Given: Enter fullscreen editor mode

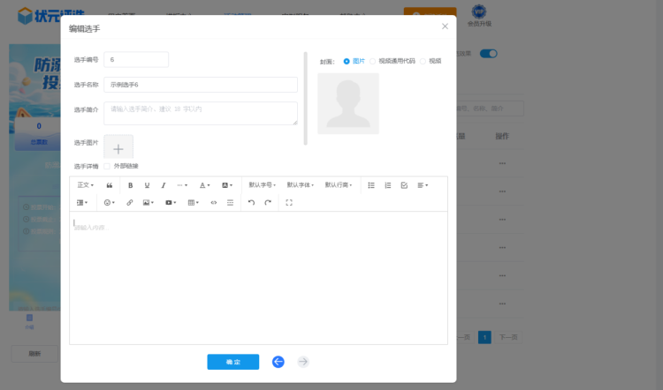Looking at the screenshot, I should tap(289, 202).
